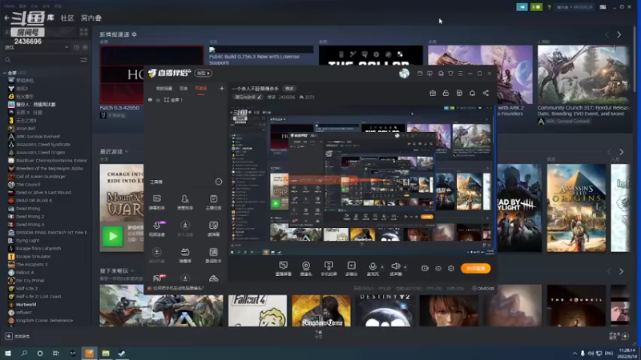Click the modify button next to room title
This screenshot has width=641, height=360.
pyautogui.click(x=289, y=89)
